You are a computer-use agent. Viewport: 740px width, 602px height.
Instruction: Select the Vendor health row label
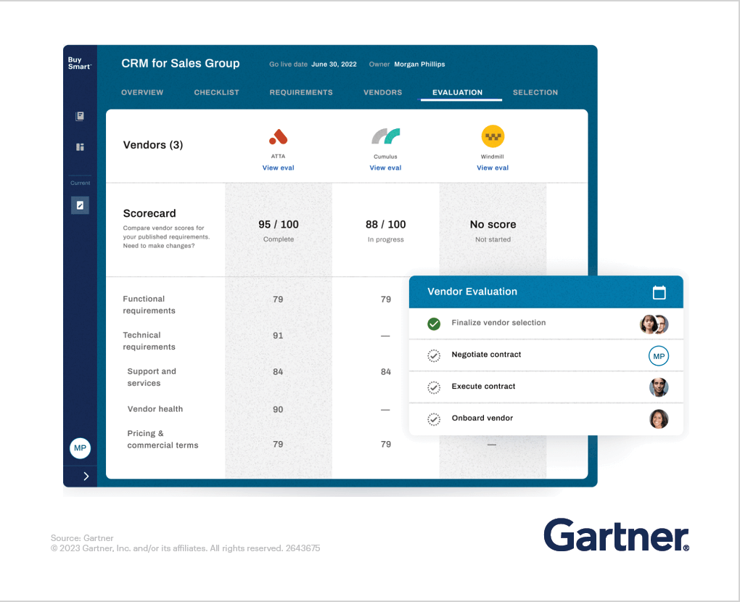[155, 409]
